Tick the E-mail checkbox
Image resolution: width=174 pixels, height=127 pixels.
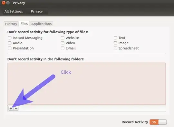coord(63,48)
